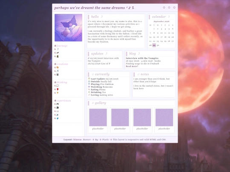Click the last circle button in title bar
Image resolution: width=230 pixels, height=172 pixels.
click(174, 8)
